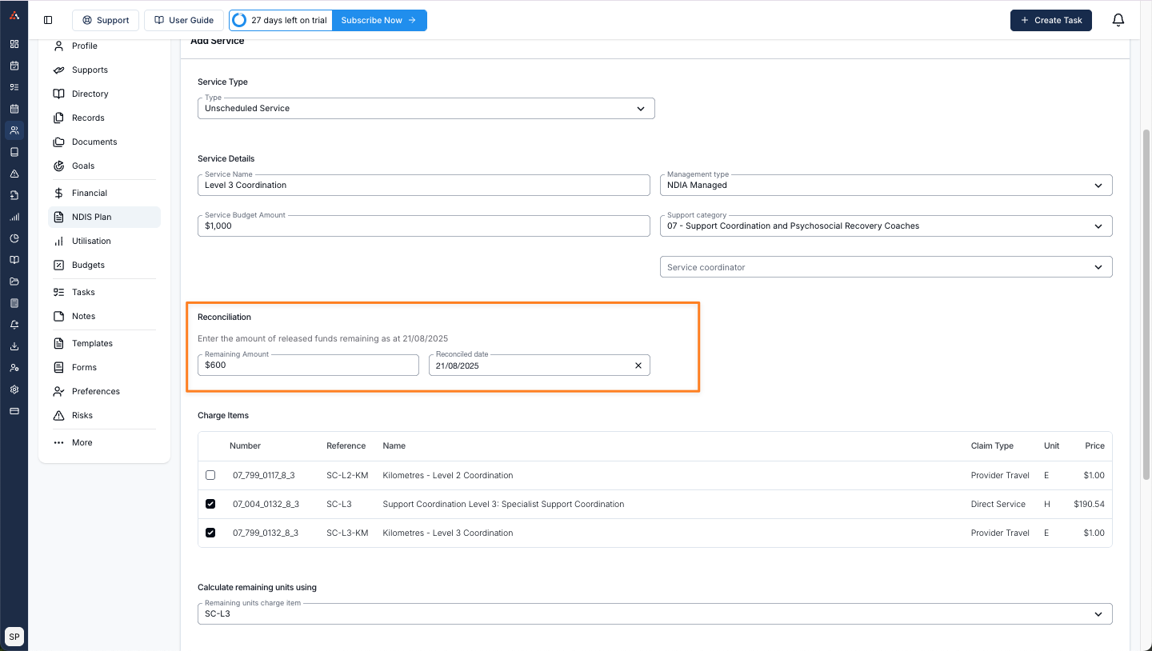
Task: Click the Remaining Amount field
Action: click(308, 365)
